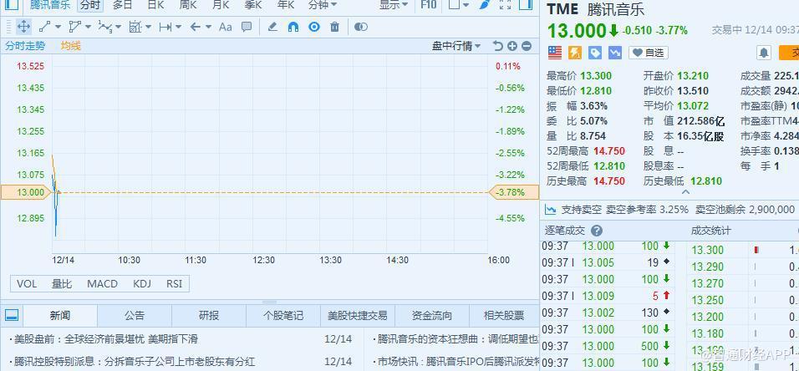The width and height of the screenshot is (799, 371).
Task: Switch to the 周K chart tab
Action: tap(188, 5)
